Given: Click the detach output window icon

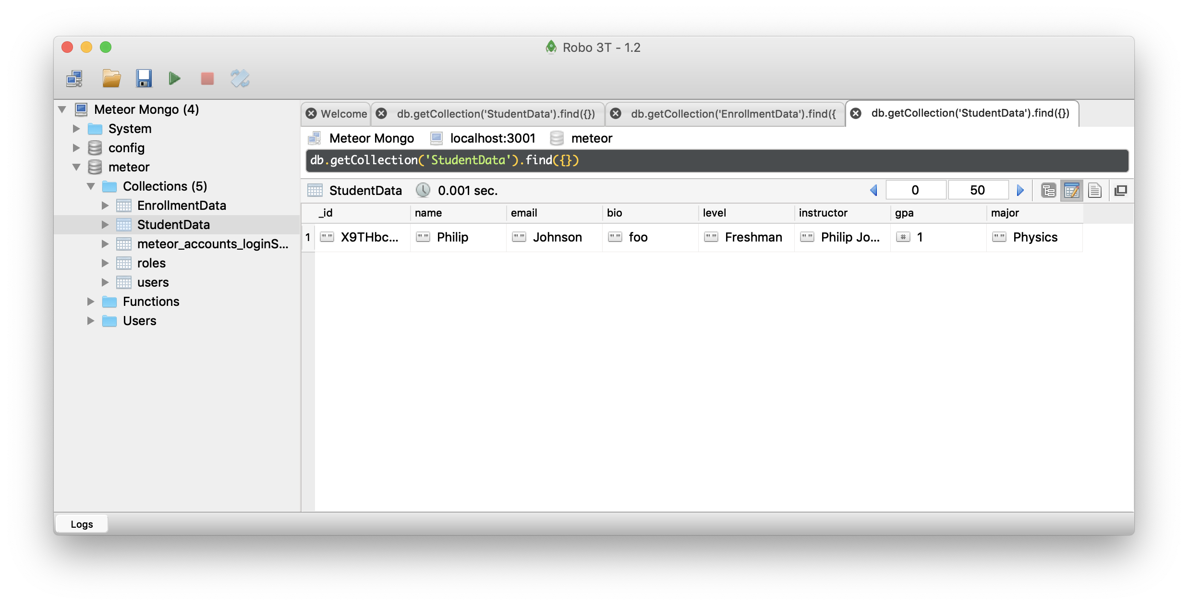Looking at the screenshot, I should (x=1121, y=191).
